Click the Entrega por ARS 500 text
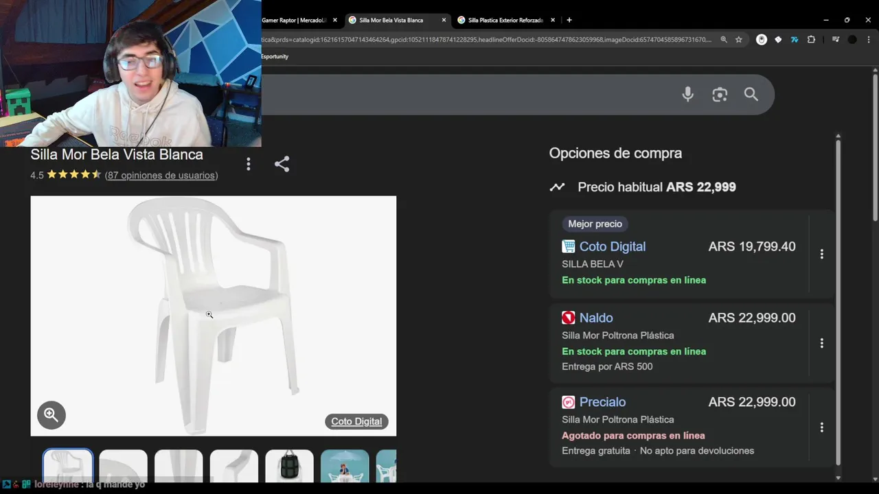 [607, 366]
